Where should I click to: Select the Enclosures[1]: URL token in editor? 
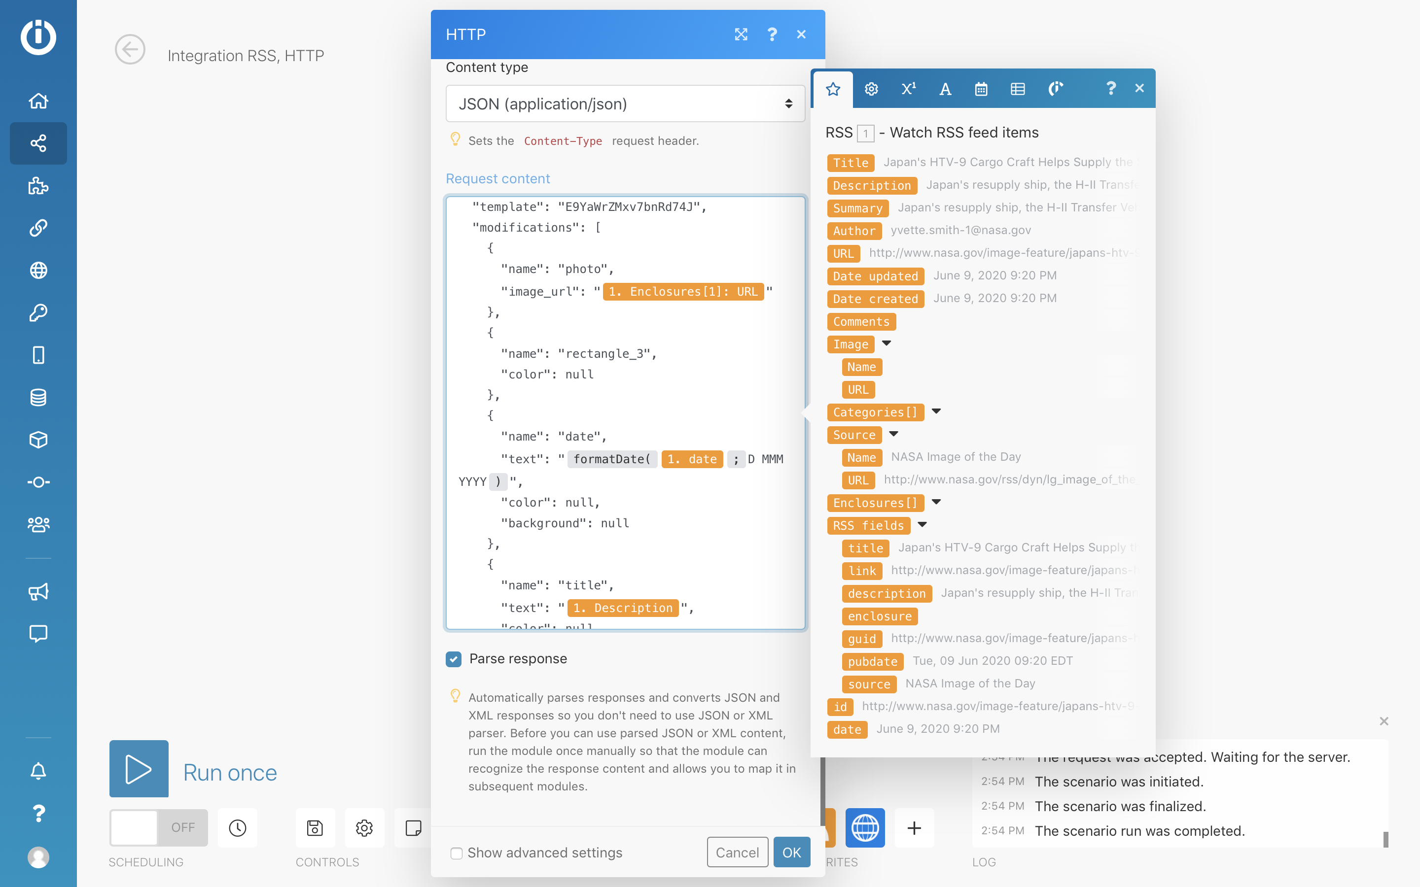[x=683, y=292]
